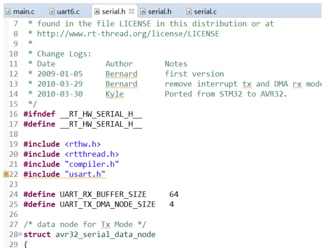Screen dimensions: 325x248
Task: Click the value 4 on line 25
Action: pyautogui.click(x=171, y=204)
